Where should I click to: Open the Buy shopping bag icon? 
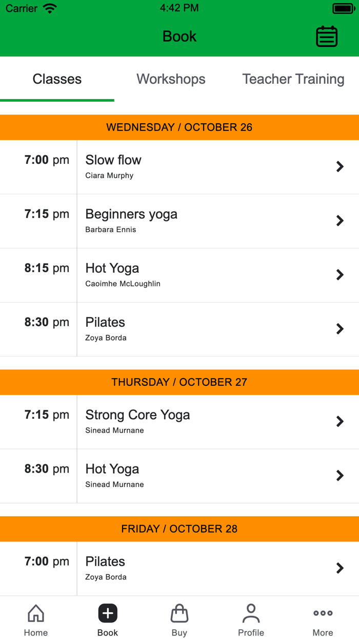click(x=179, y=612)
